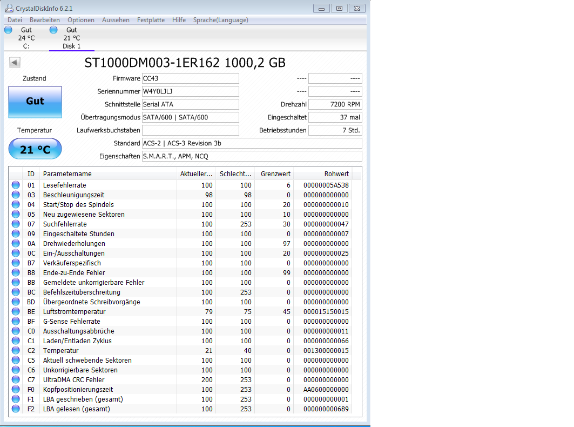Screen dimensions: 574x427
Task: Click the status icon for Befehlszeitüberschreitung
Action: click(x=16, y=292)
